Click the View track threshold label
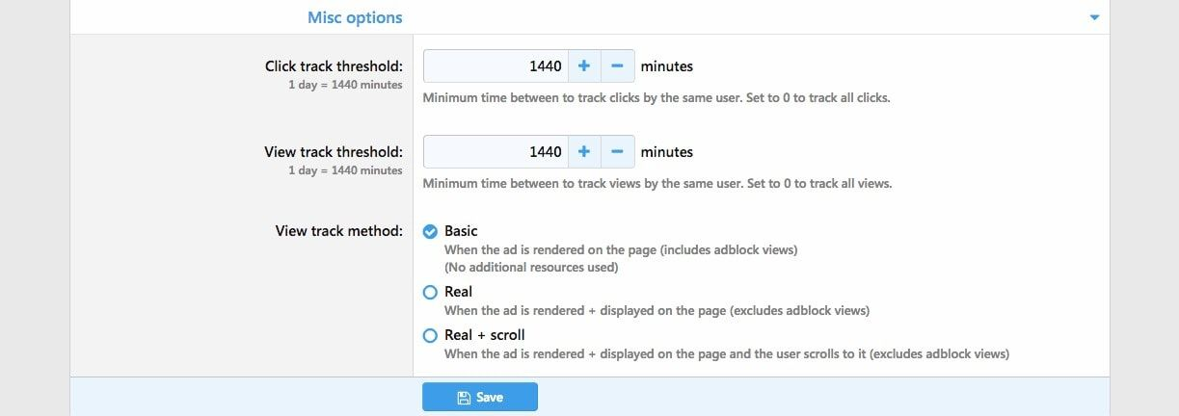1179x416 pixels. click(334, 151)
